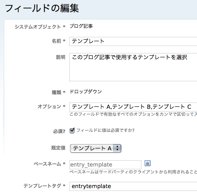The height and width of the screenshot is (194, 197).
Task: Click the greyed entry_template basename field
Action: 105,165
